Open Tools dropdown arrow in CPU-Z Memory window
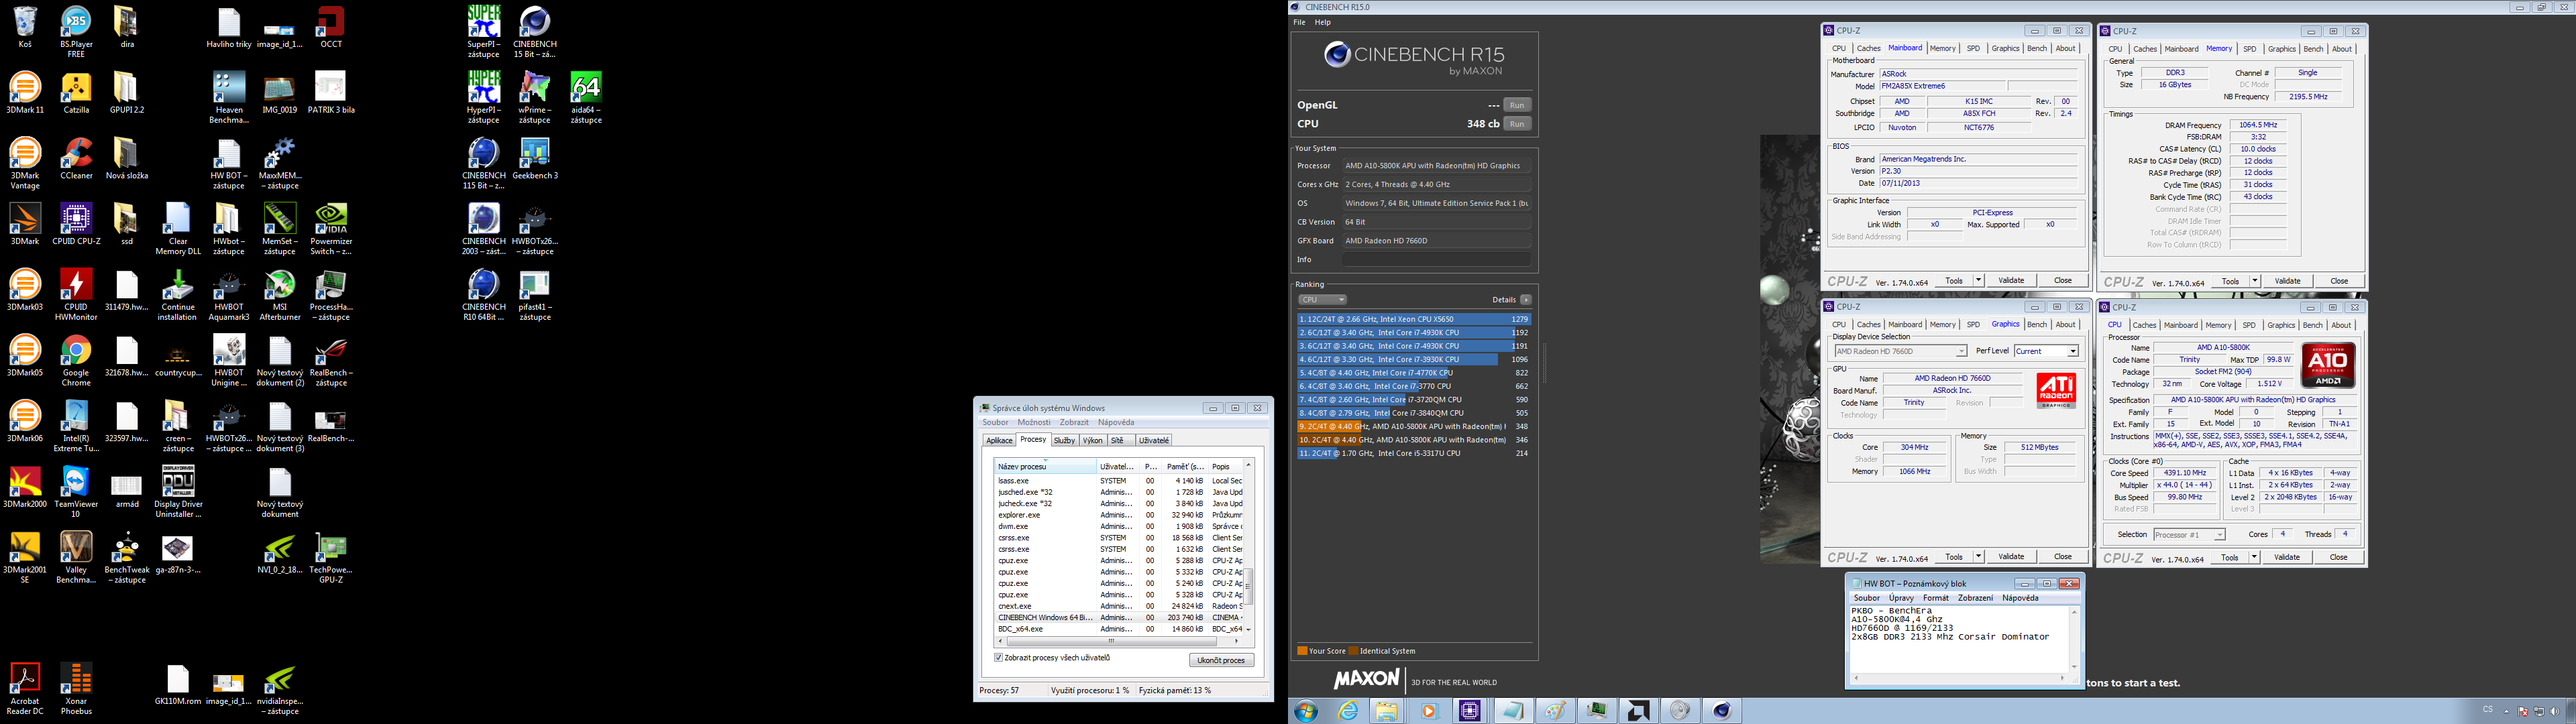Image resolution: width=2576 pixels, height=724 pixels. click(2254, 282)
